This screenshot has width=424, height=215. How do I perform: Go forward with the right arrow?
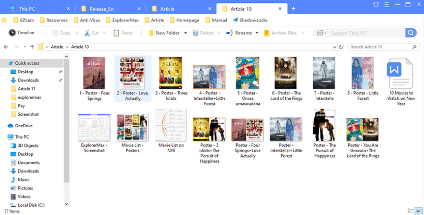pos(16,47)
